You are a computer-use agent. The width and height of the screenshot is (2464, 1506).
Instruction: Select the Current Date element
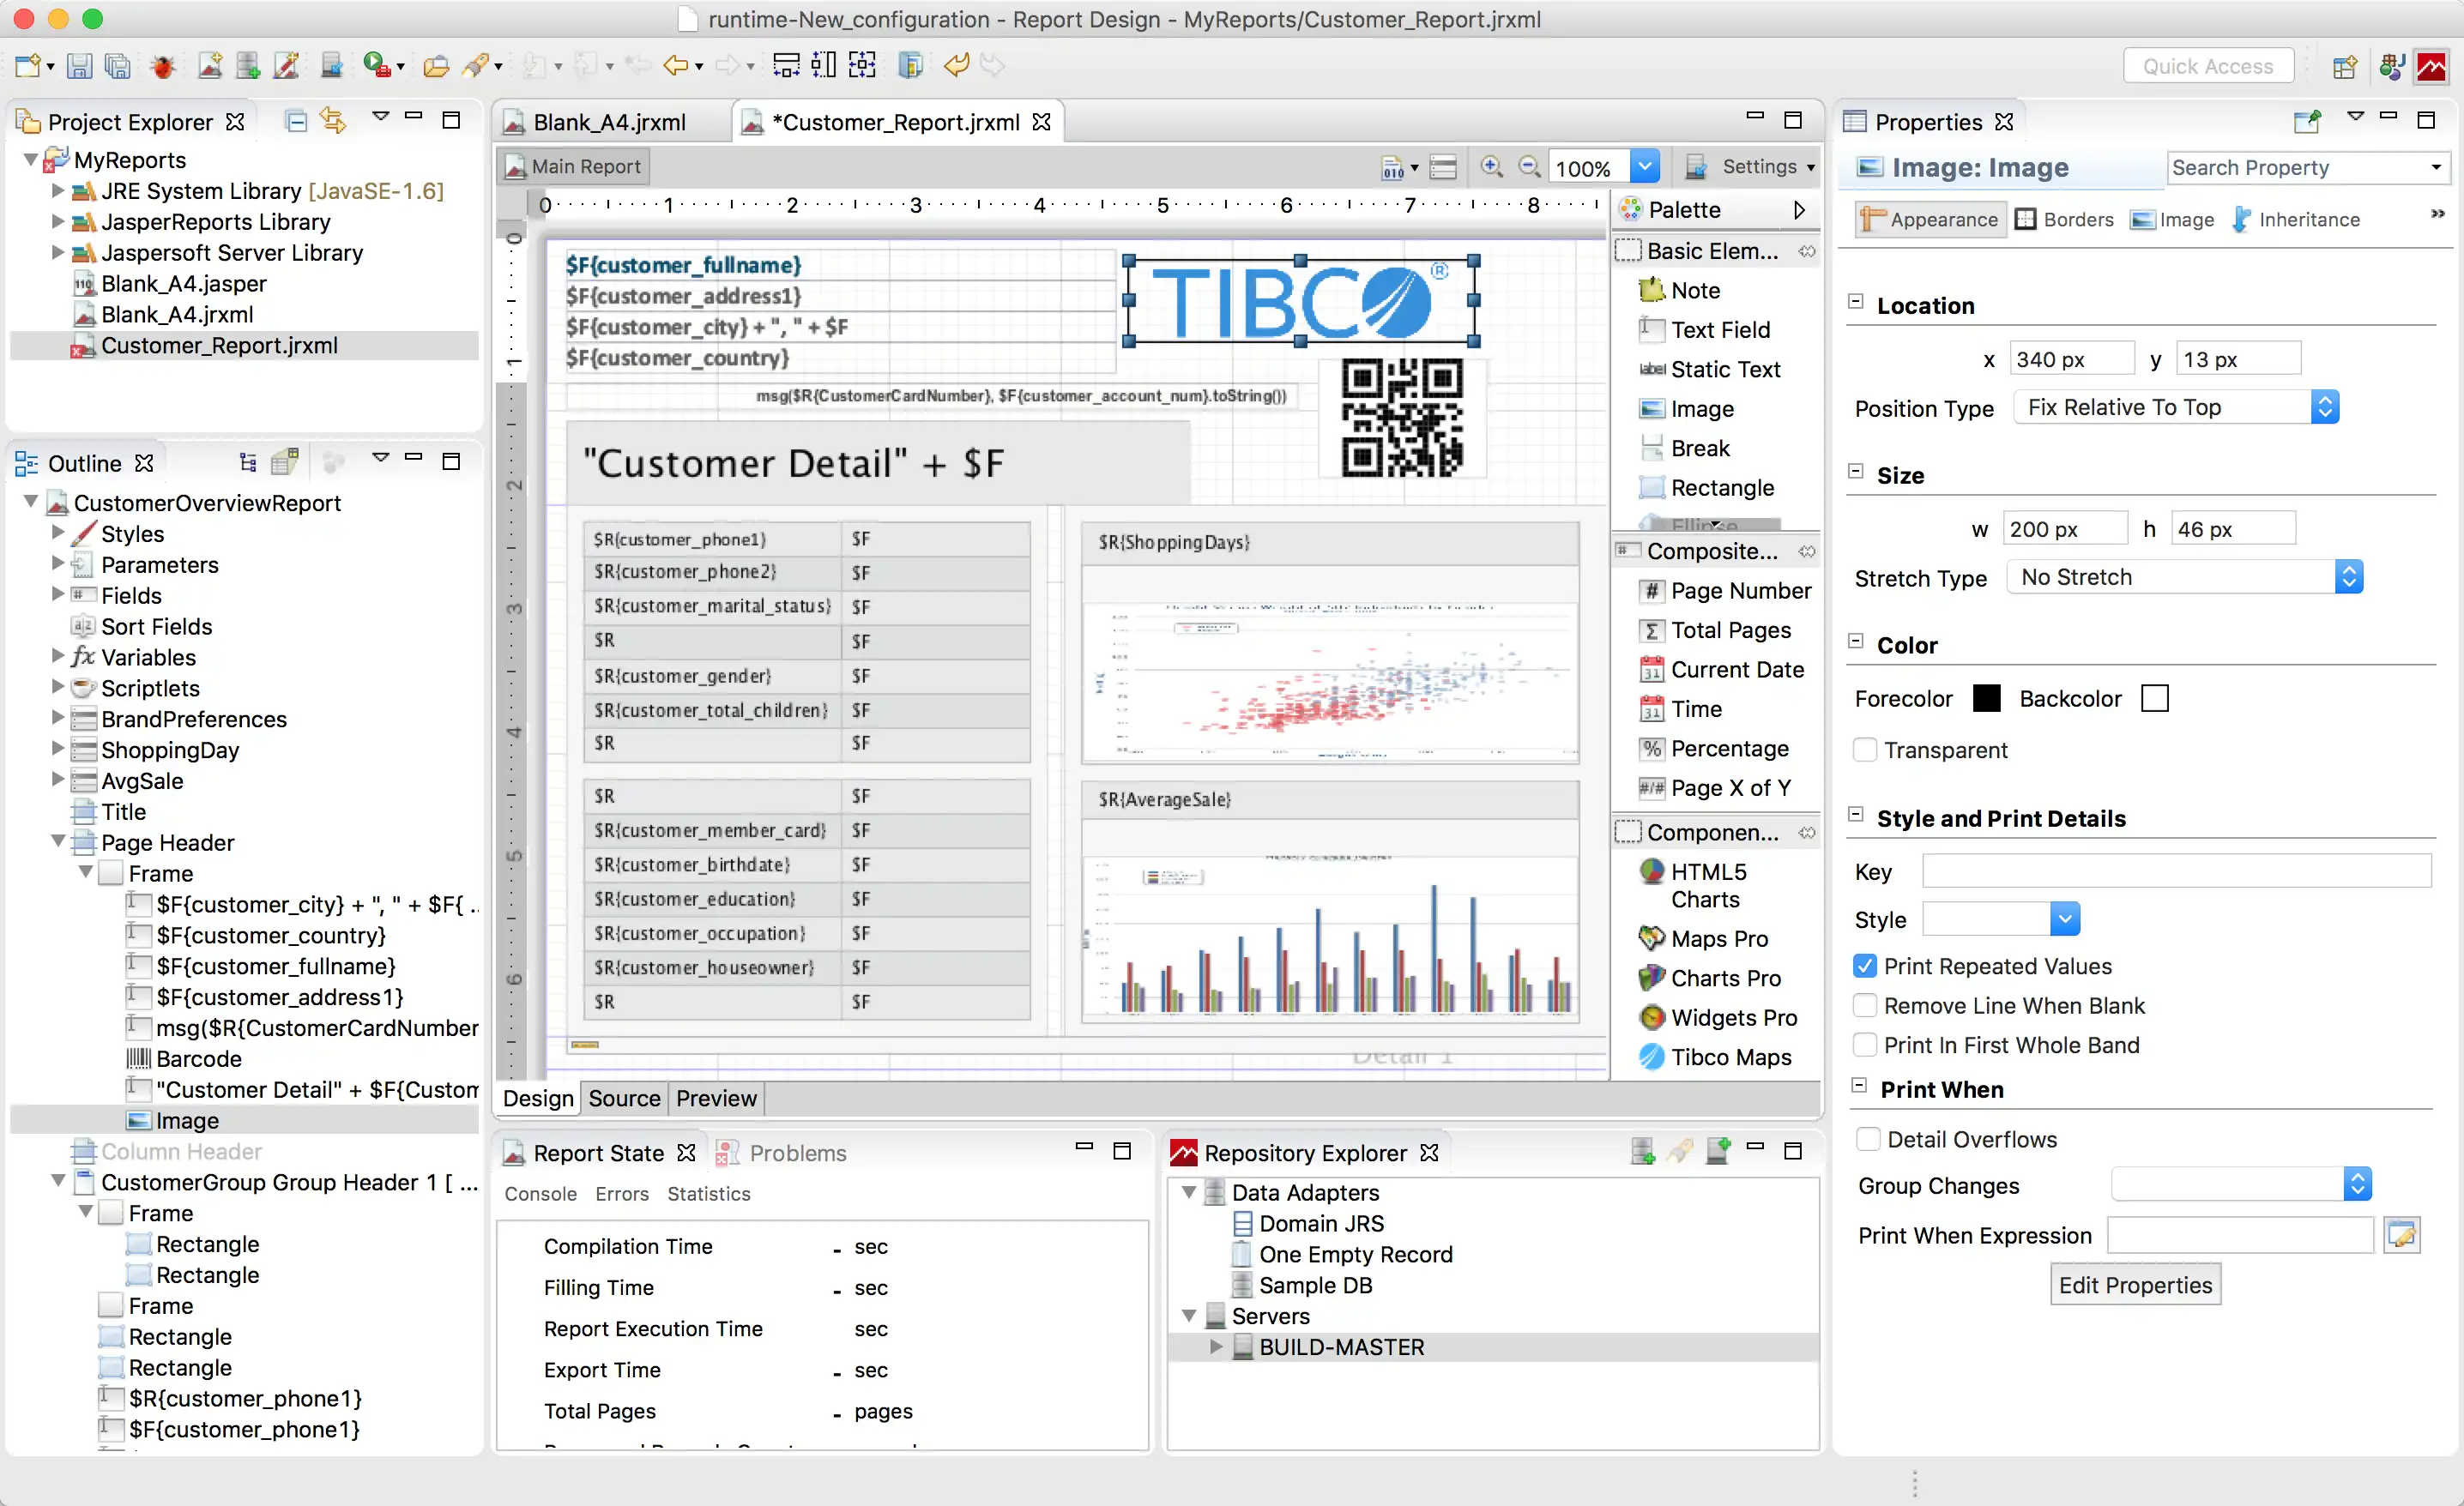(1739, 670)
